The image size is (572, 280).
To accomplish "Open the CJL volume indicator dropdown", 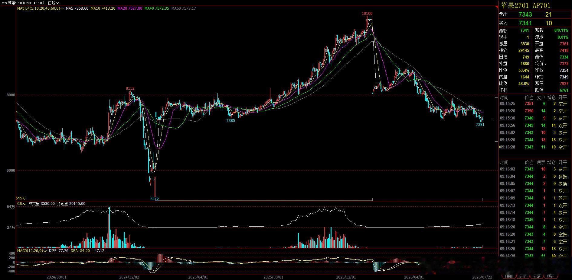I will pos(22,204).
